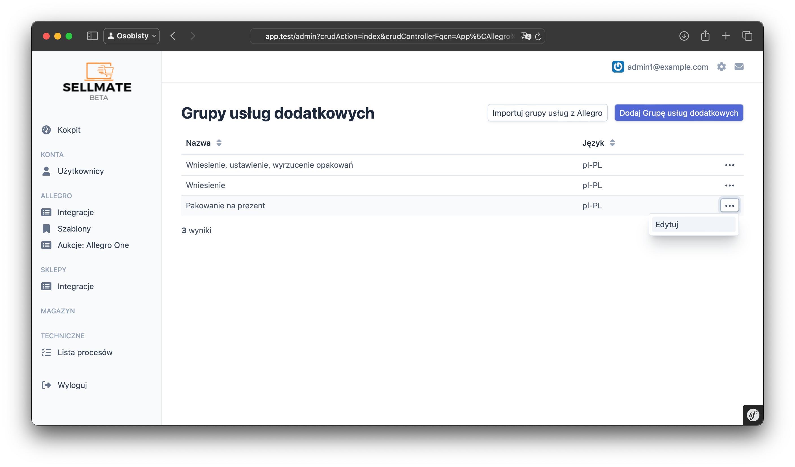Open the Symfony debug toolbar icon
The image size is (795, 467).
click(753, 415)
